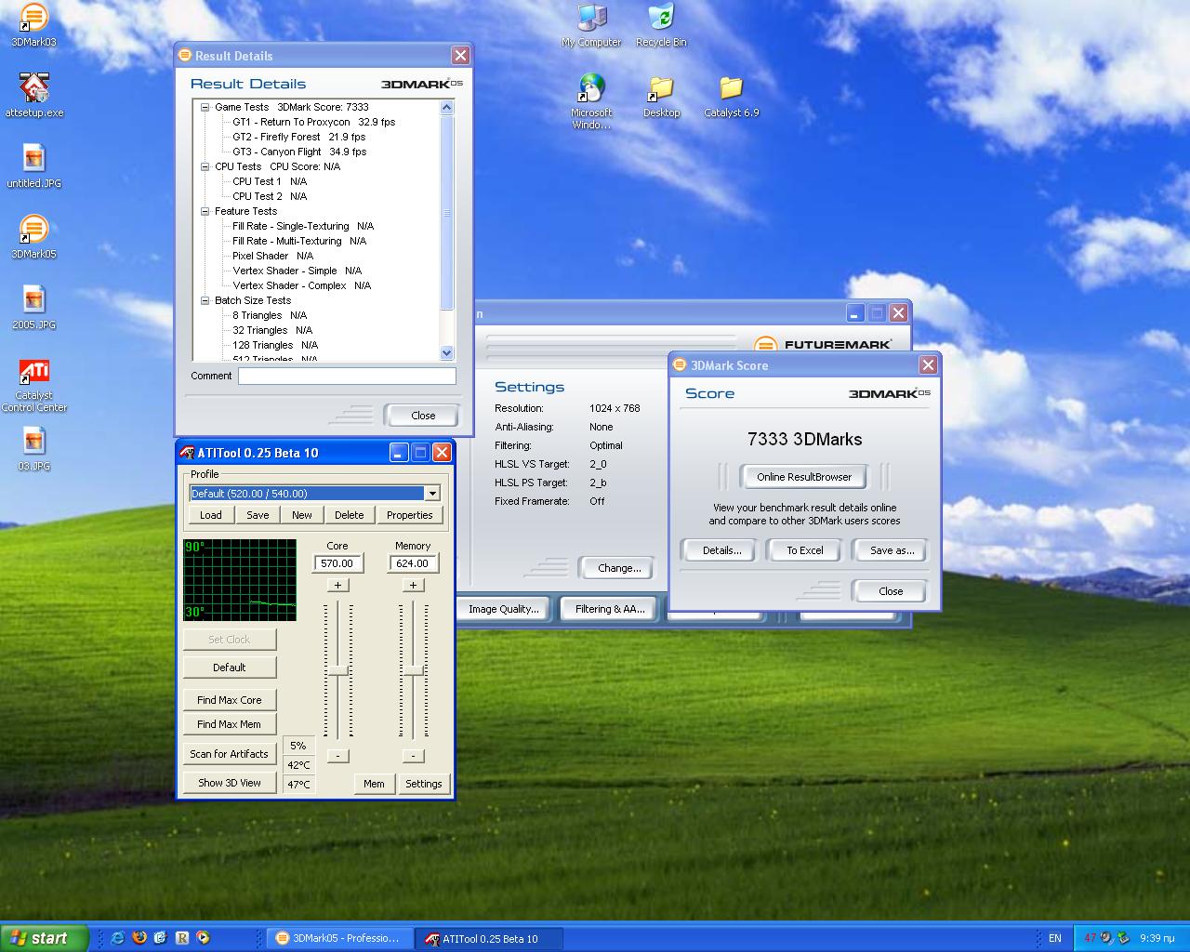Switch to 3DMark05 Professional taskbar item

(339, 938)
